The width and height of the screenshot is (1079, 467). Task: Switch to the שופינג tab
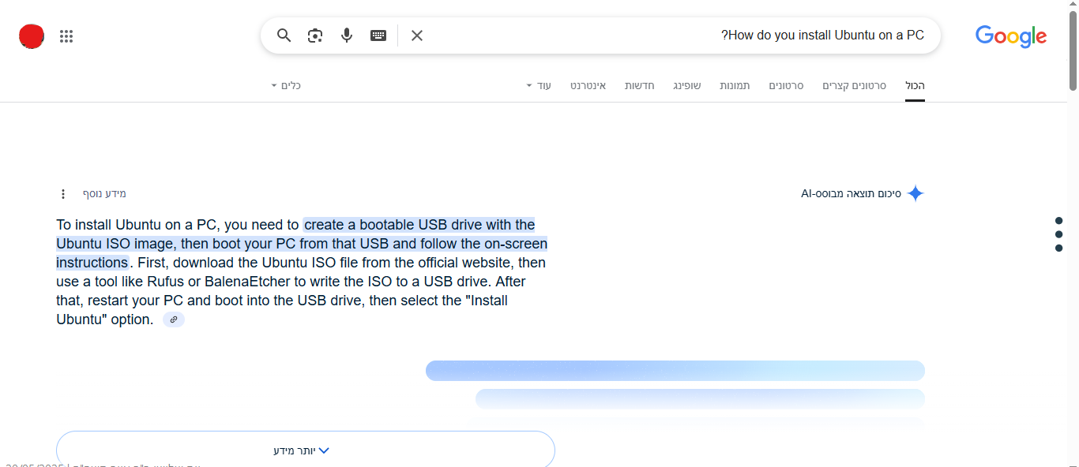(686, 85)
